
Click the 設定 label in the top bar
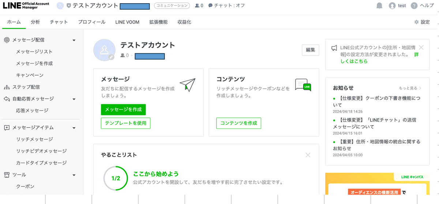tap(425, 22)
